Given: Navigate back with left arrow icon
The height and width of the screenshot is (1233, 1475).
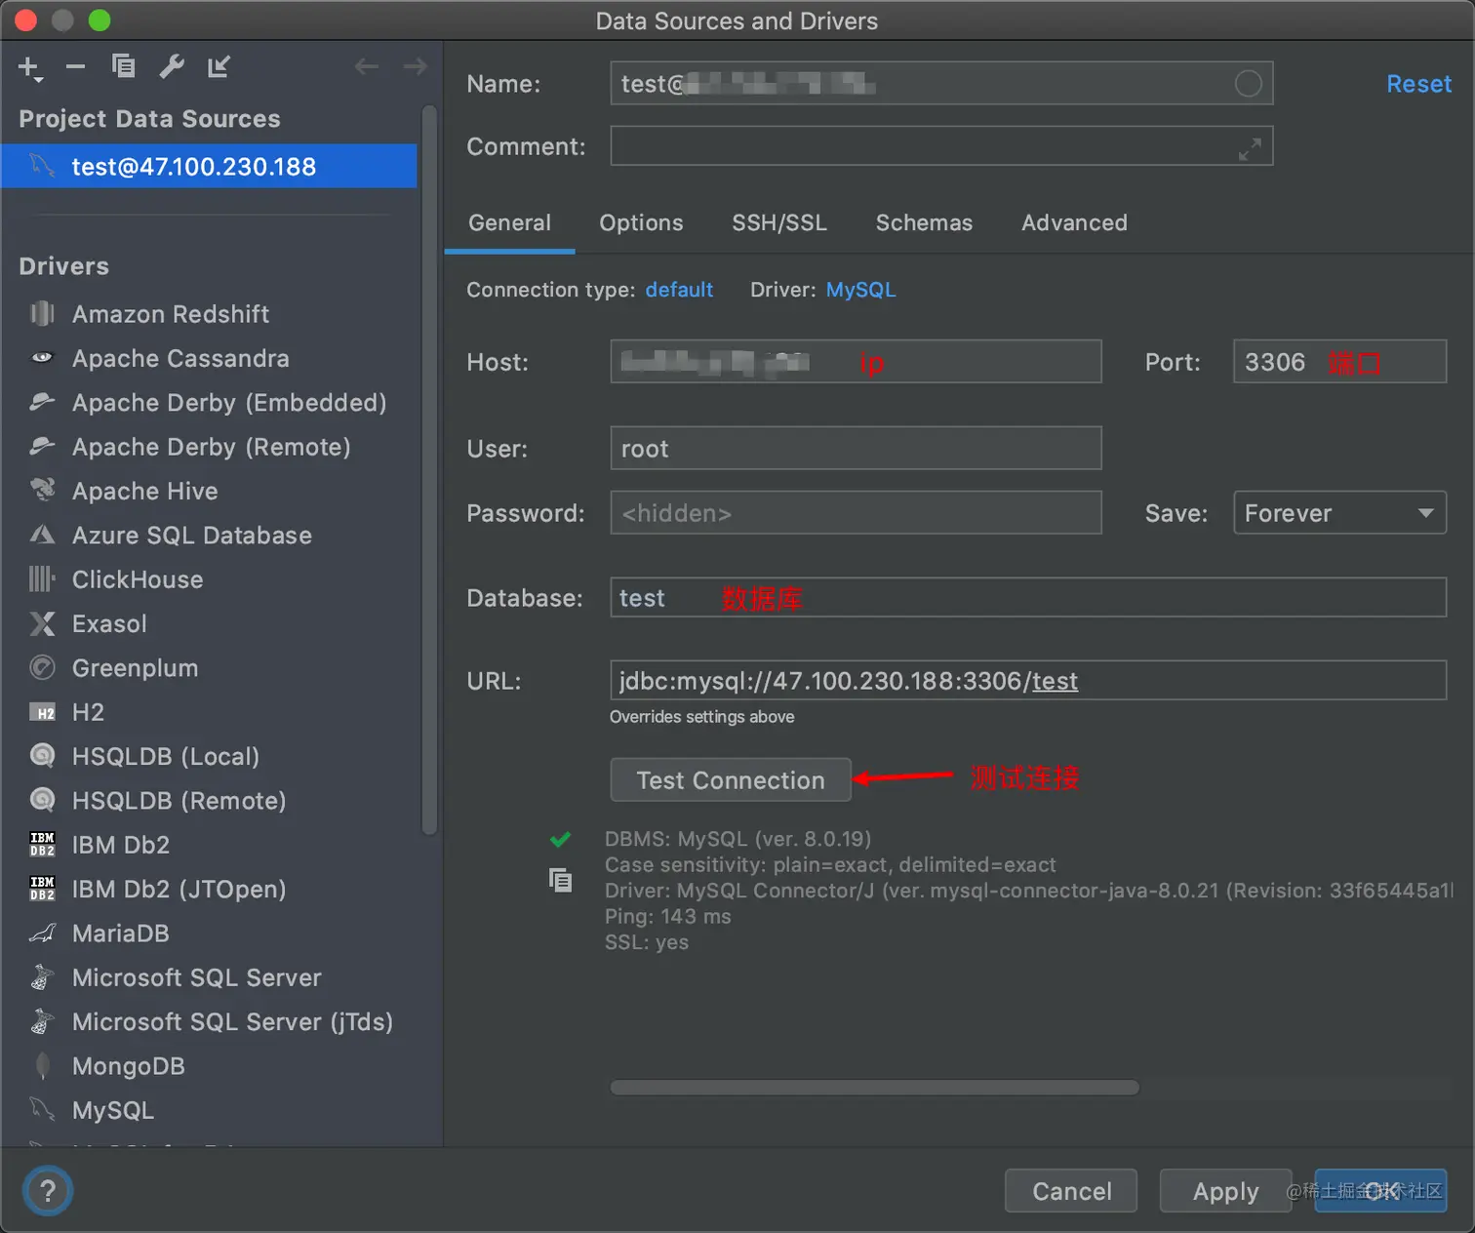Looking at the screenshot, I should coord(367,66).
